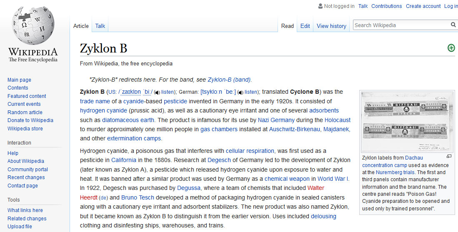Open the California link
This screenshot has height=232, width=458.
click(x=123, y=160)
